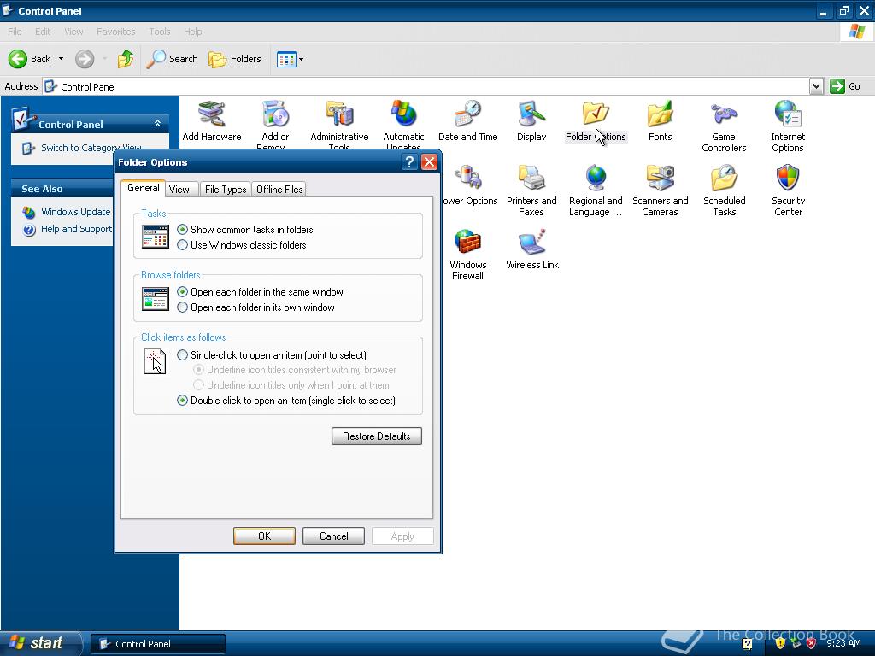The image size is (875, 656).
Task: Open Wireless Link icon
Action: (x=531, y=249)
